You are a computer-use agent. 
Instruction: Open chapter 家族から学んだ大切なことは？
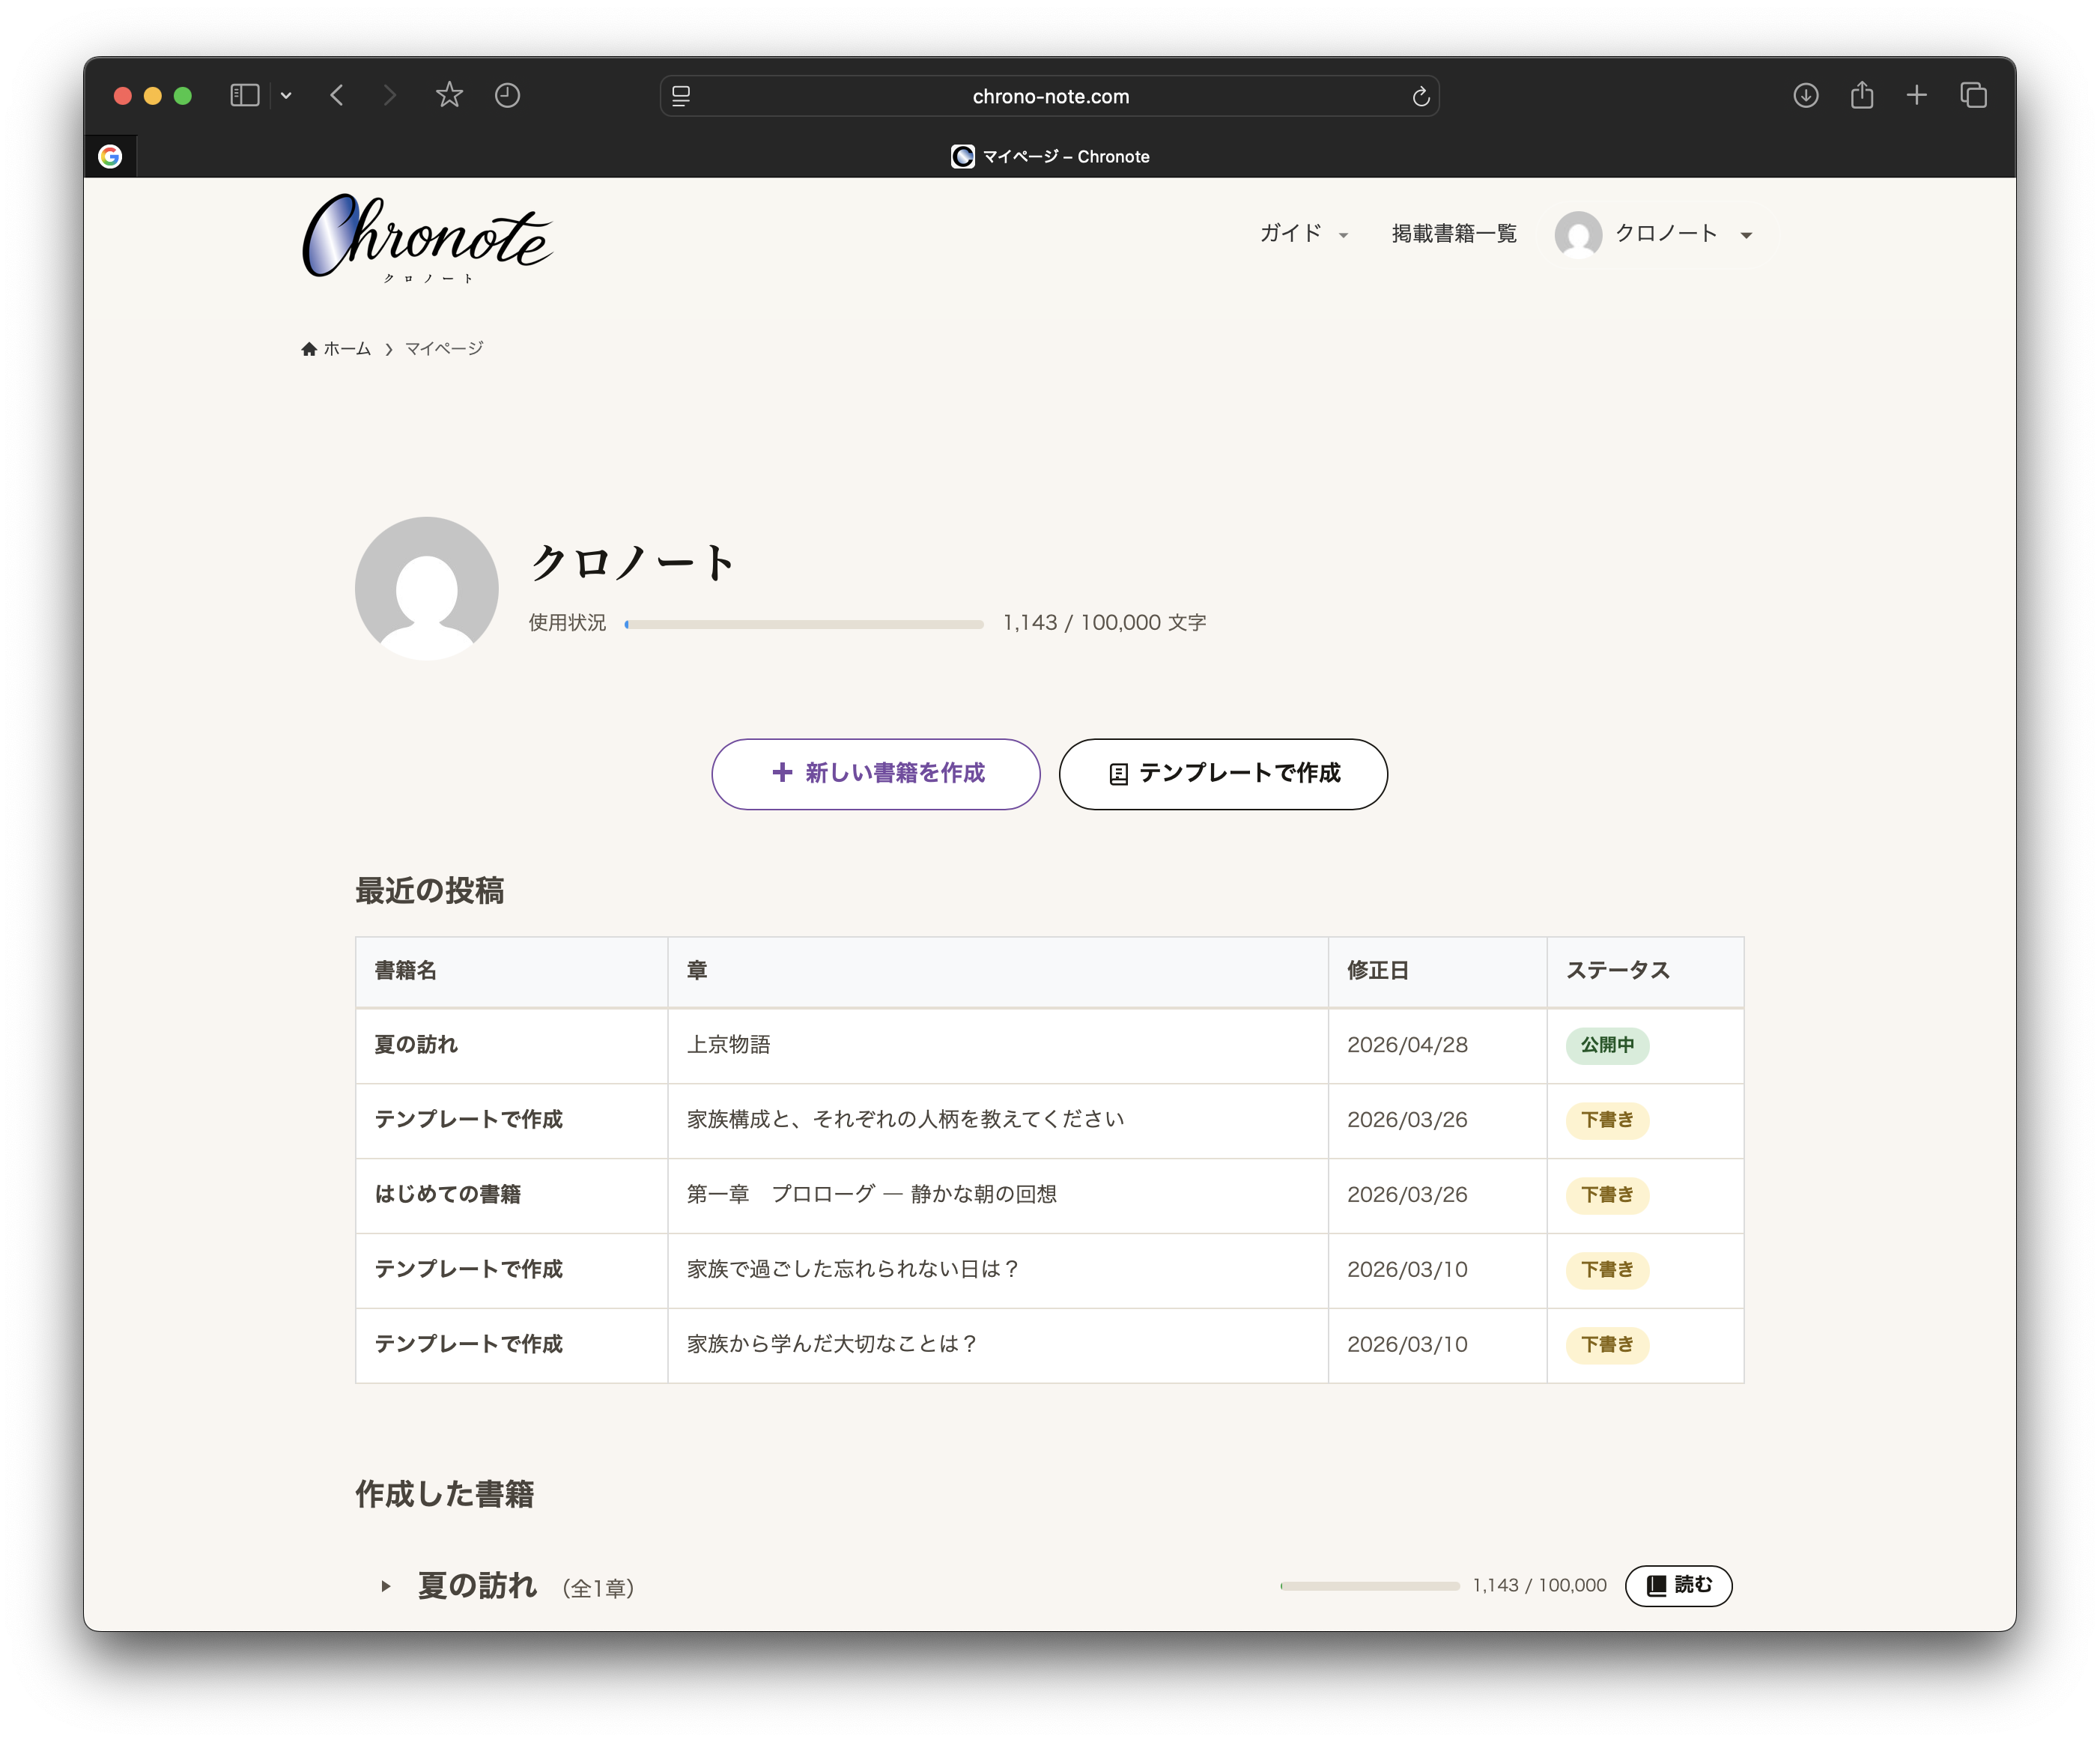[832, 1345]
